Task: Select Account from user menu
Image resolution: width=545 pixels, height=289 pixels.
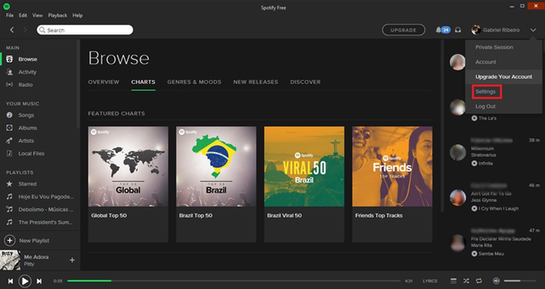Action: [486, 62]
